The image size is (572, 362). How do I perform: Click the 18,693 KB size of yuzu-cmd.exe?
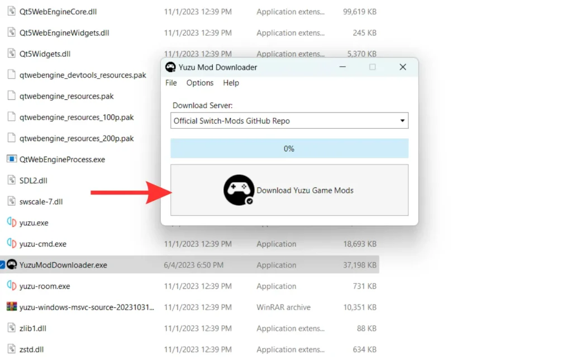(x=360, y=244)
